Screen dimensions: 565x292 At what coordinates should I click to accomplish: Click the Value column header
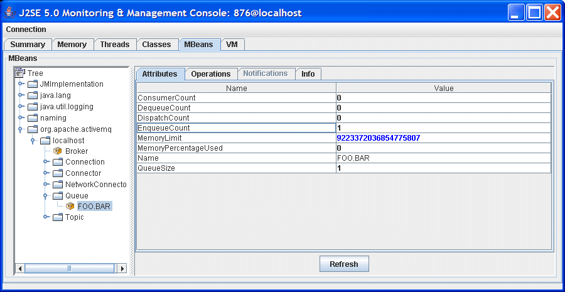[x=444, y=88]
